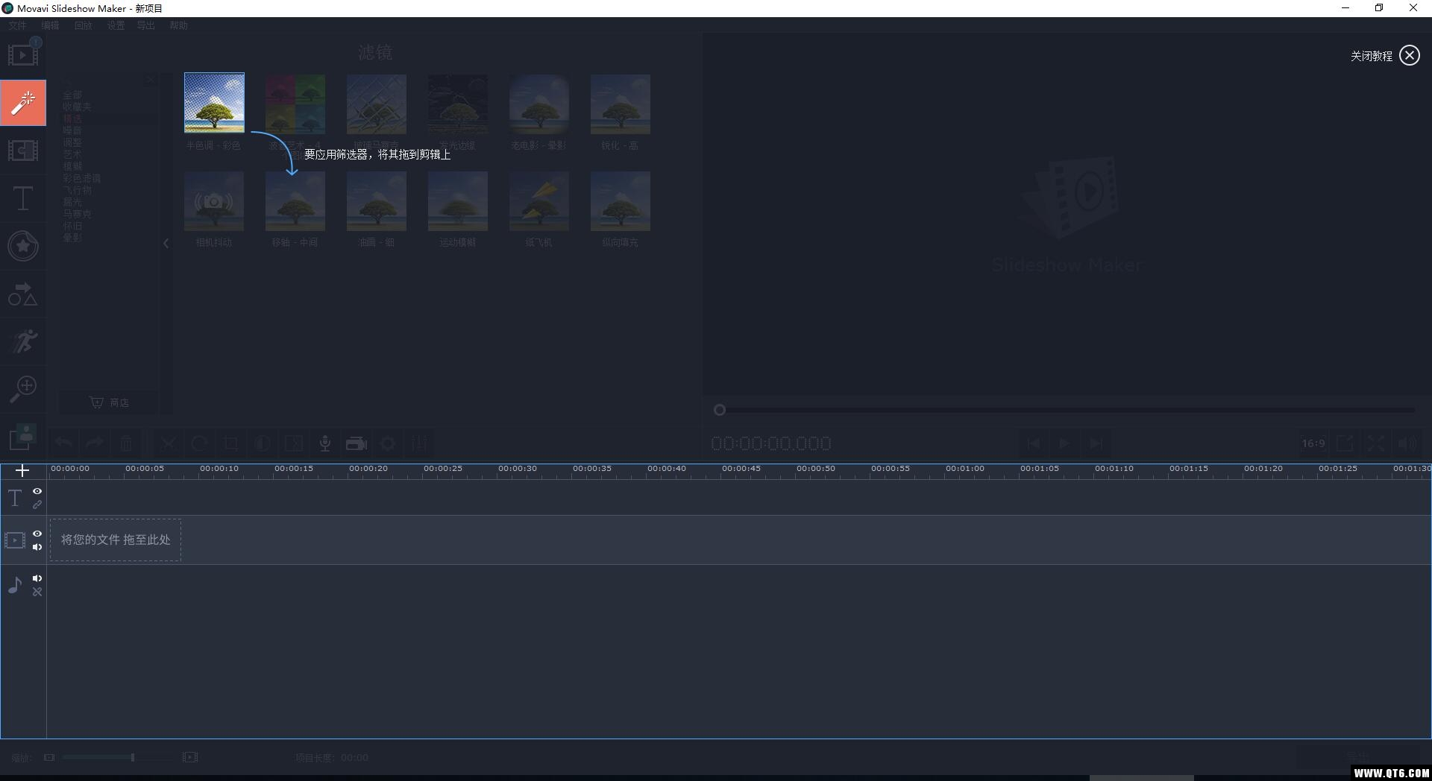
Task: Open the 回放 menu
Action: pyautogui.click(x=83, y=25)
